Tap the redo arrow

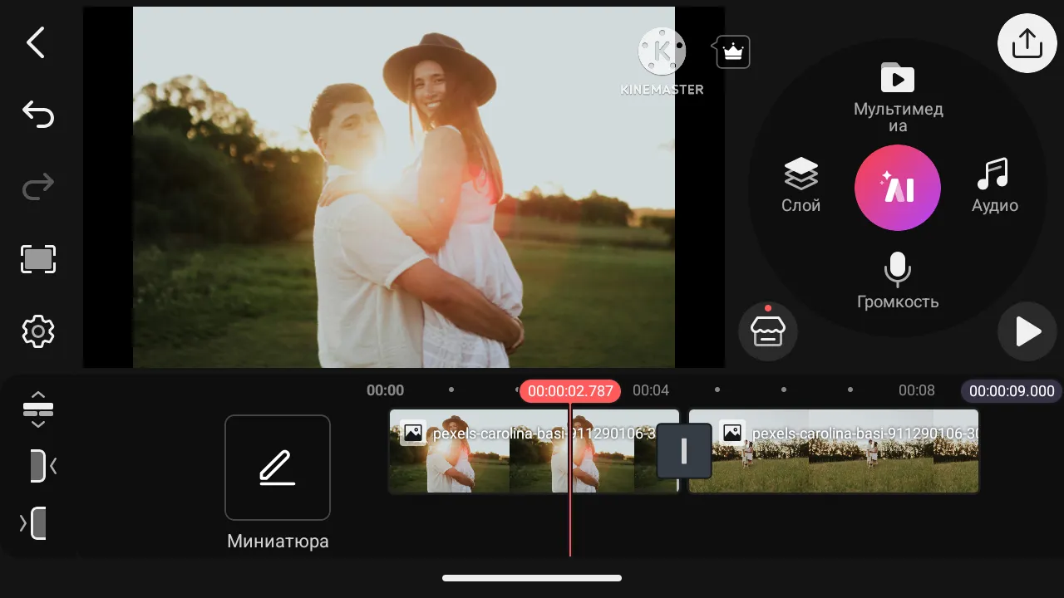pos(37,186)
